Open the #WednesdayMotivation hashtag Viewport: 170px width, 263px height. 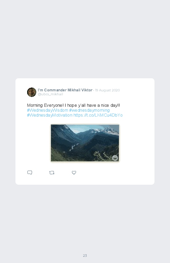coord(50,115)
